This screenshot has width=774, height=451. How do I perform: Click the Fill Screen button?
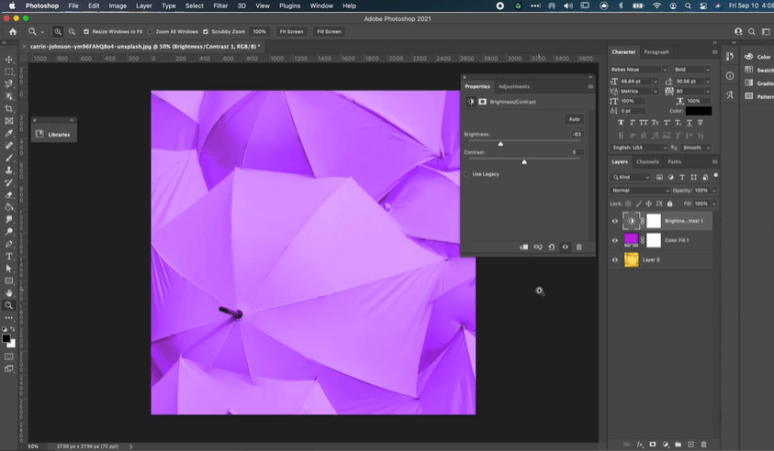click(329, 31)
